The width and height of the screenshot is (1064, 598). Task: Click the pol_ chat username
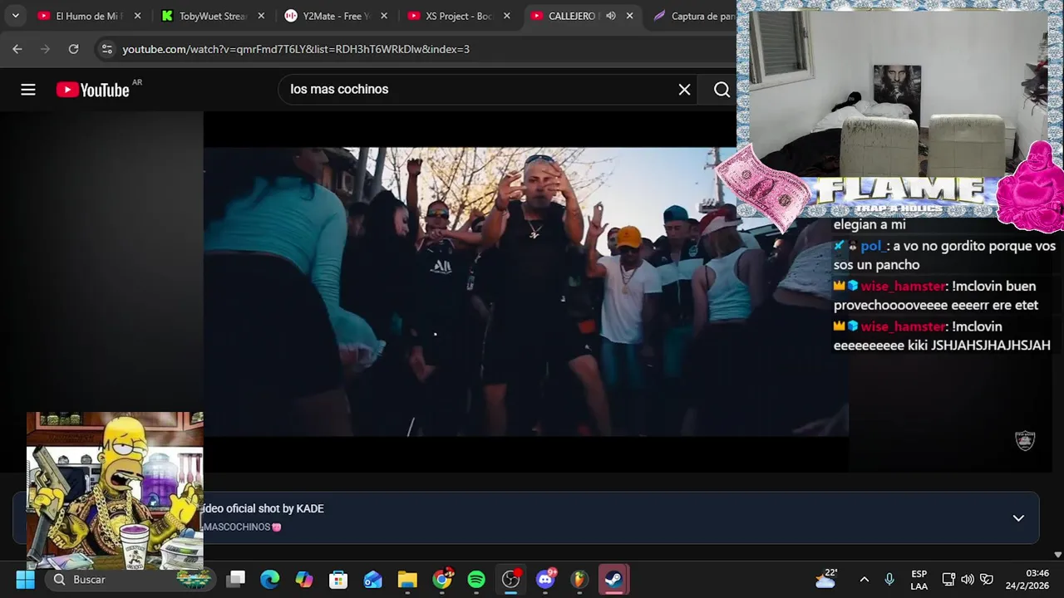pos(873,246)
